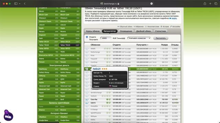This screenshot has height=123, width=220.
Task: Open Coco-Pay reviews count 0/5590
Action: tap(175, 99)
